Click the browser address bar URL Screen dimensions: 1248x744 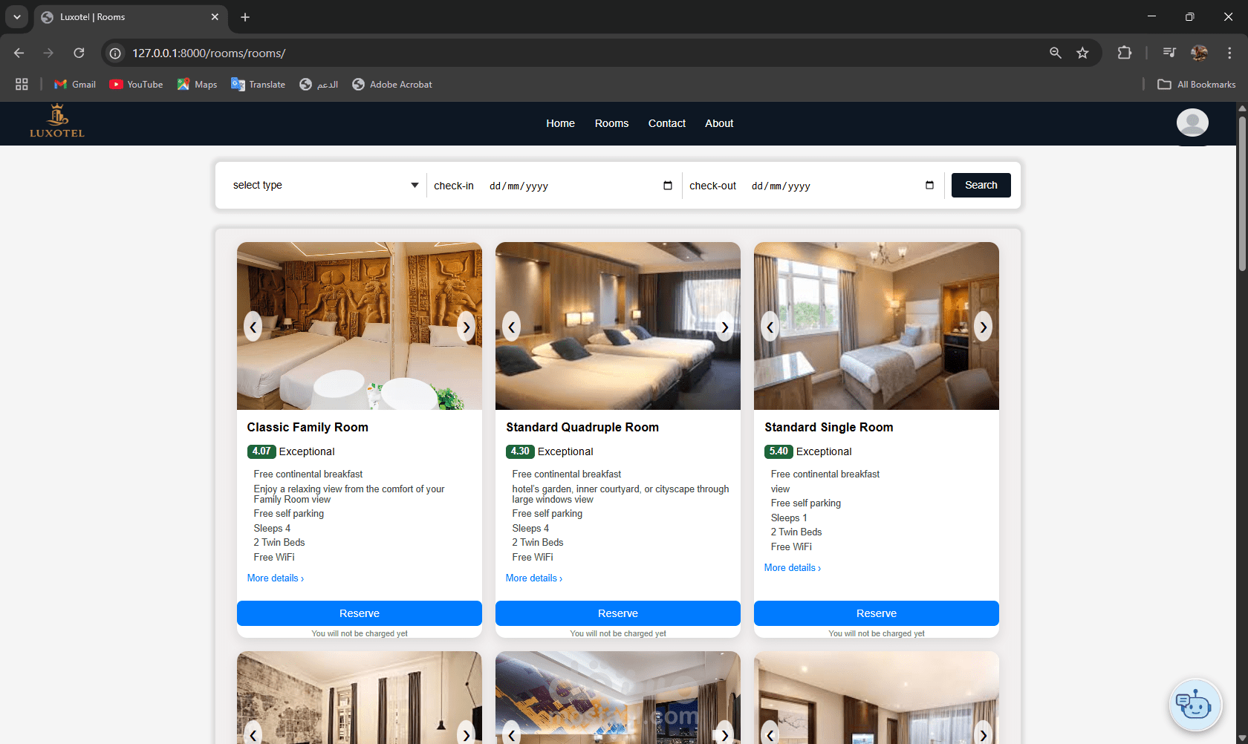209,53
